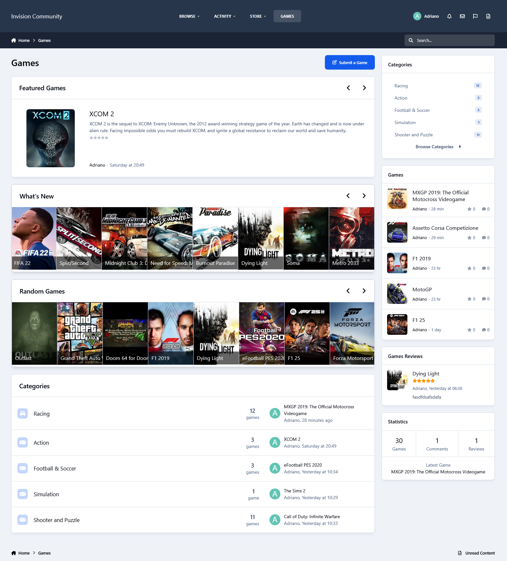This screenshot has width=507, height=561.
Task: Click the document icon in header
Action: click(x=488, y=16)
